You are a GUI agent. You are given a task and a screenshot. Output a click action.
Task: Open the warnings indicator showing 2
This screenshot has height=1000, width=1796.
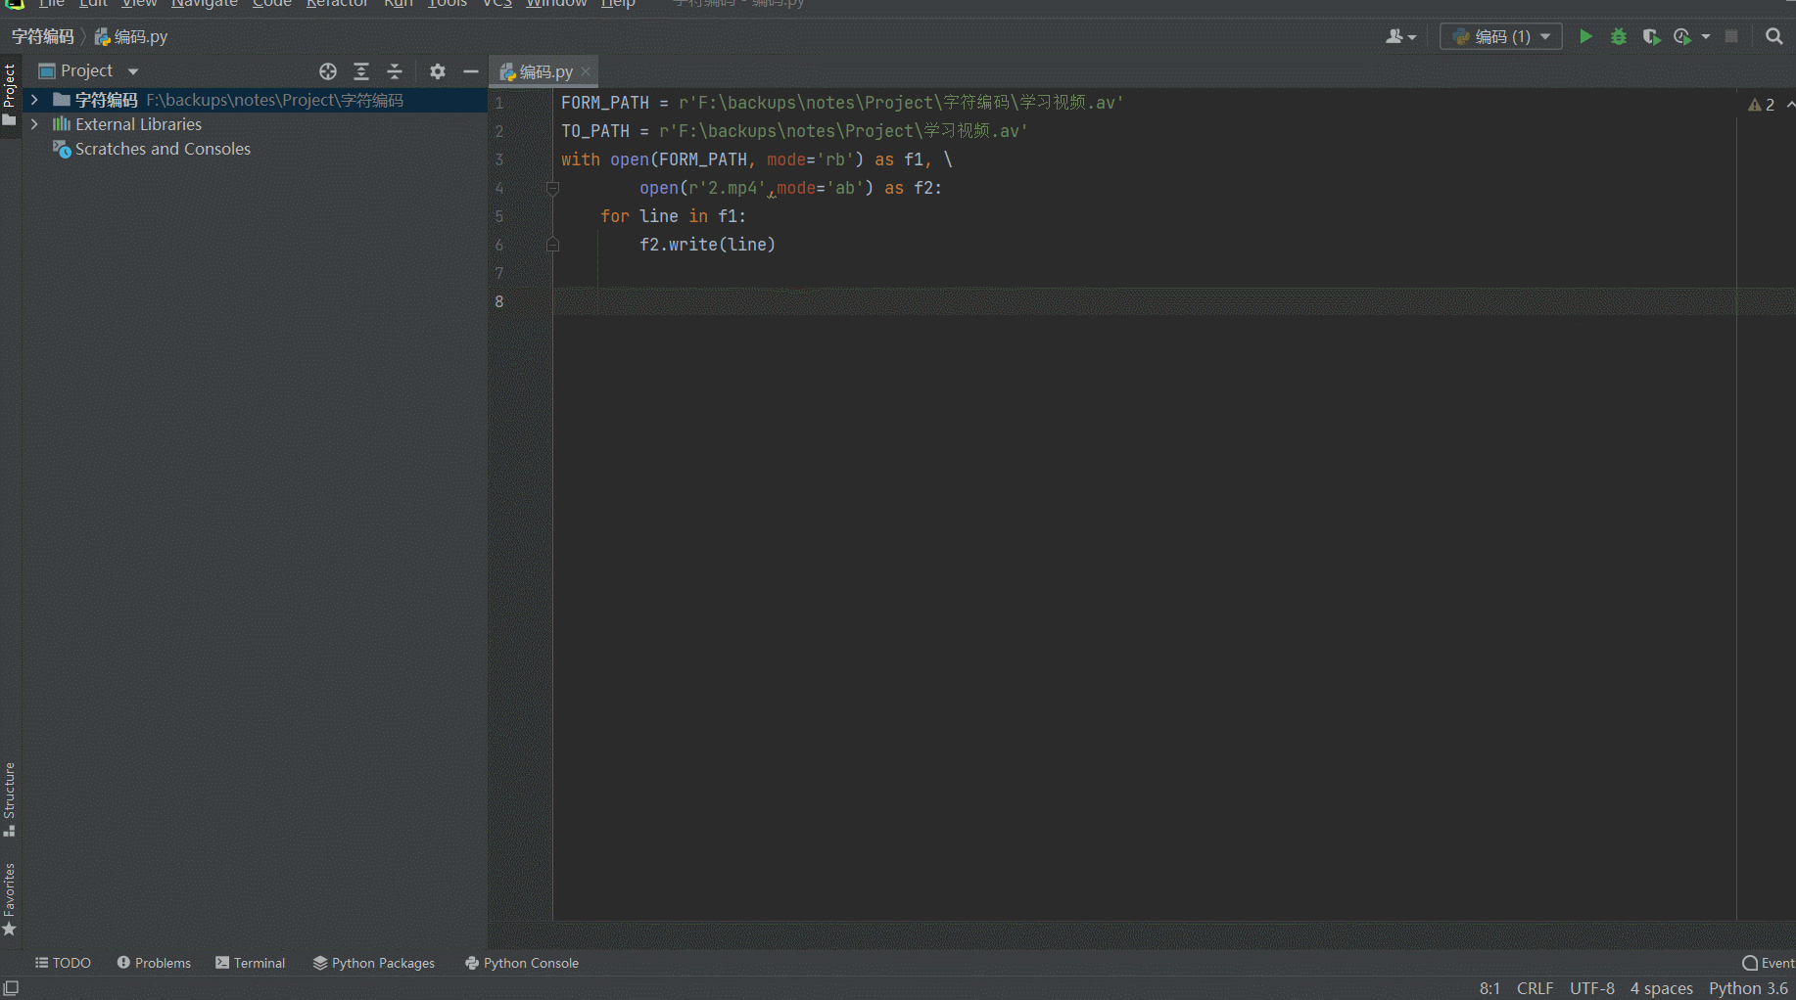(x=1761, y=105)
